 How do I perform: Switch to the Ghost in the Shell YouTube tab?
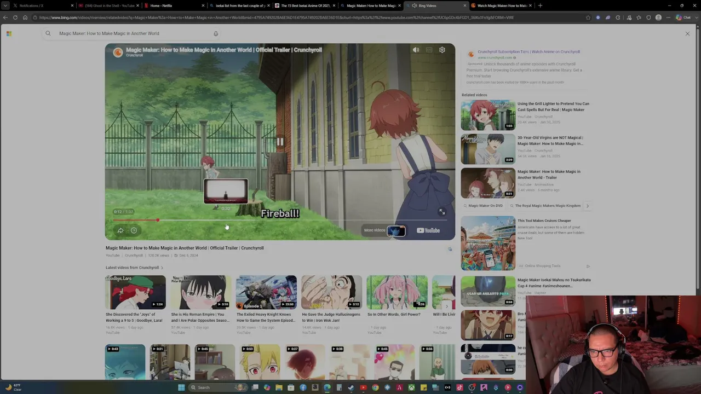pyautogui.click(x=110, y=5)
